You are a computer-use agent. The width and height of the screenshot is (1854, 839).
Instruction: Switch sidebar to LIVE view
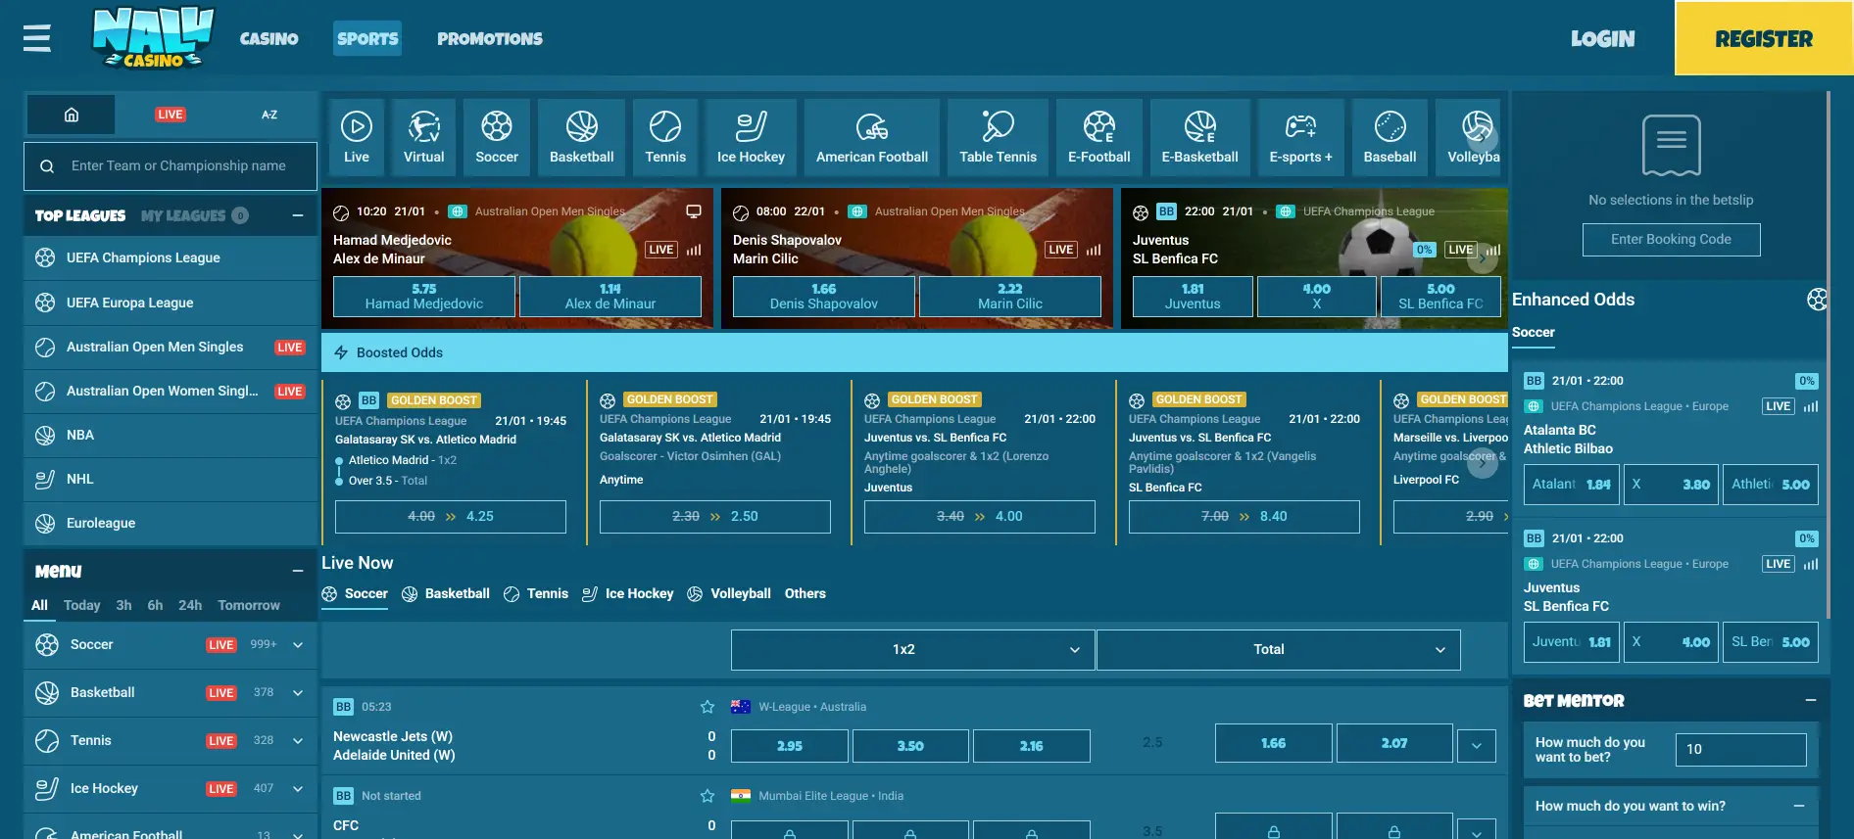point(171,115)
